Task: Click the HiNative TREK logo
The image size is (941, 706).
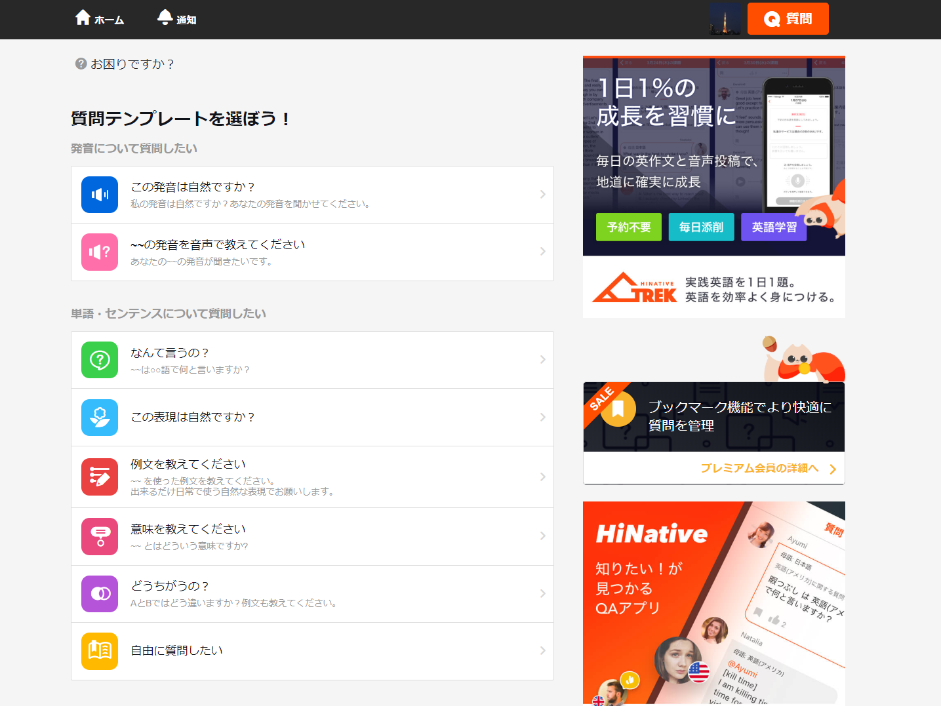Action: pyautogui.click(x=634, y=288)
